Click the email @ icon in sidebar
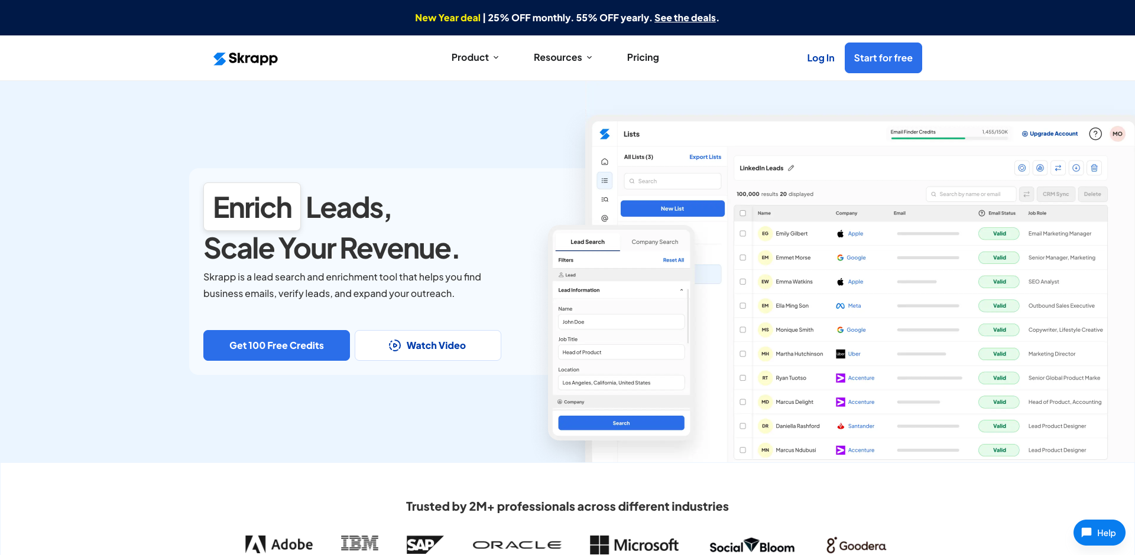The image size is (1135, 555). pyautogui.click(x=605, y=218)
